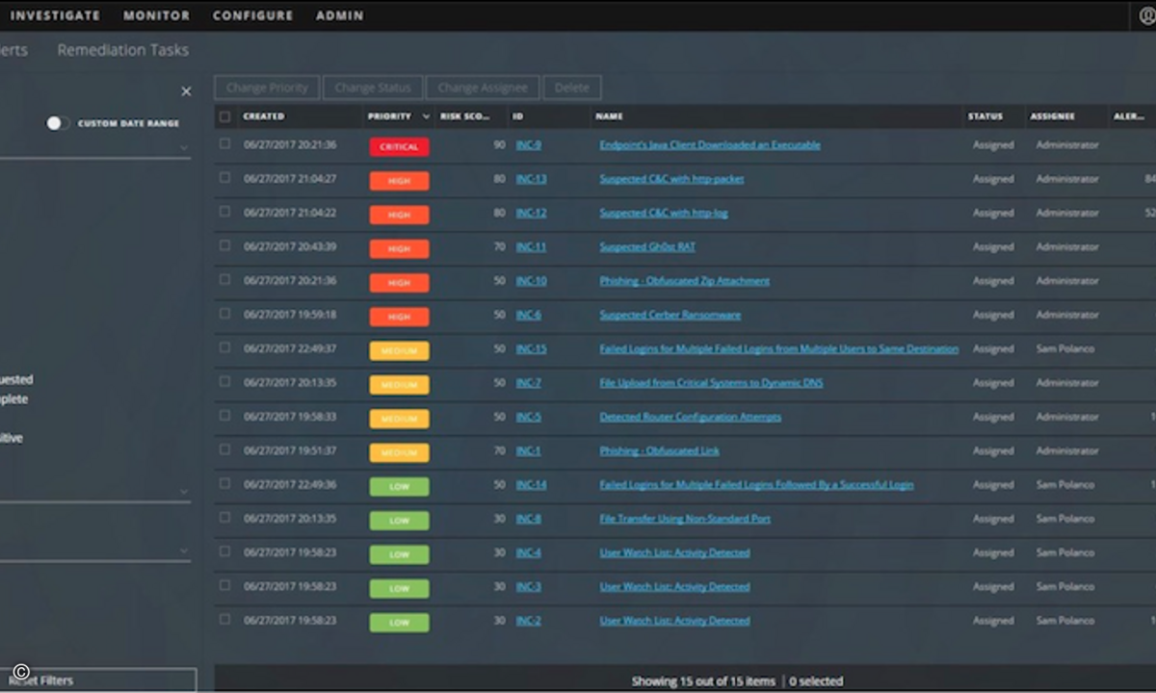Image resolution: width=1156 pixels, height=693 pixels.
Task: Select the checkbox for incident INC-9
Action: pyautogui.click(x=225, y=144)
